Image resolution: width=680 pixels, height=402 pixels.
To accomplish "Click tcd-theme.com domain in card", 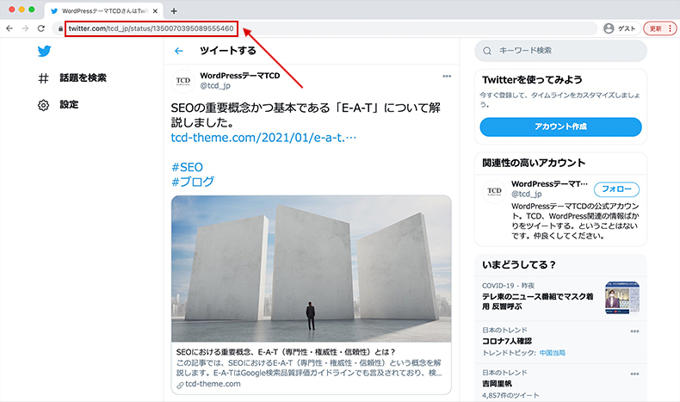I will 213,384.
